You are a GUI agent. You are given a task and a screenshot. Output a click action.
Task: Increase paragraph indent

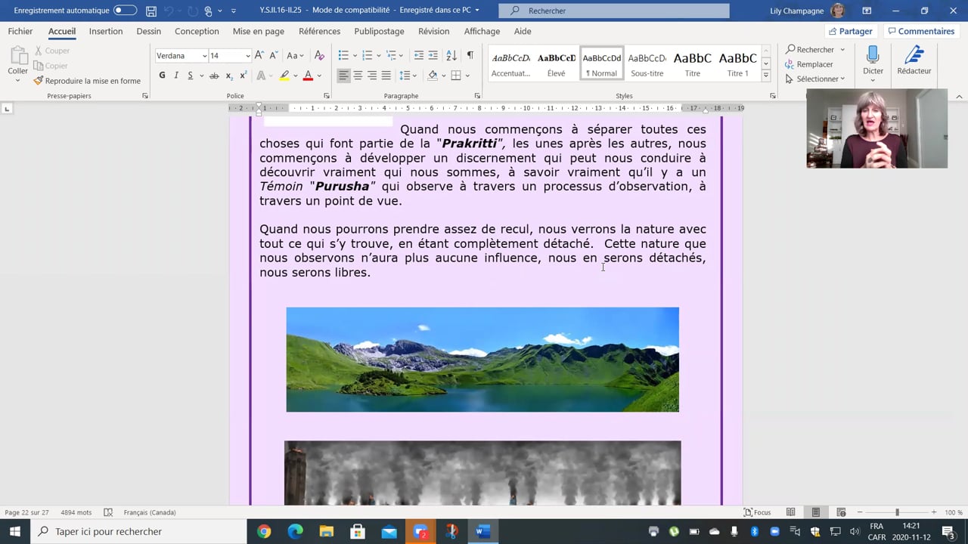pos(433,55)
